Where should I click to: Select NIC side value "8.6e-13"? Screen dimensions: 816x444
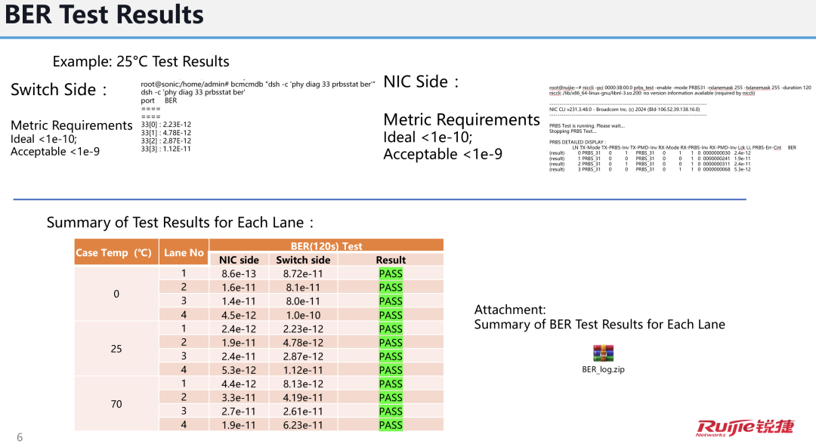click(x=239, y=273)
